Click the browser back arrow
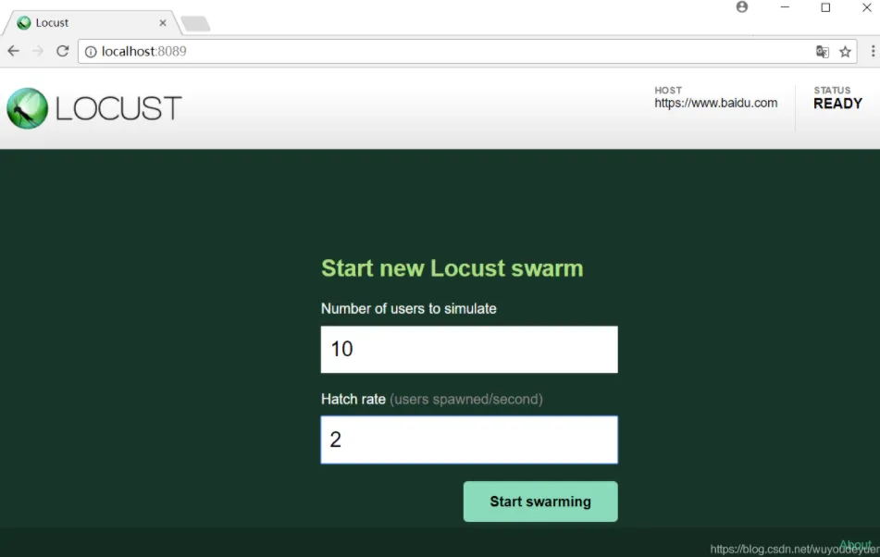This screenshot has height=557, width=880. 14,51
